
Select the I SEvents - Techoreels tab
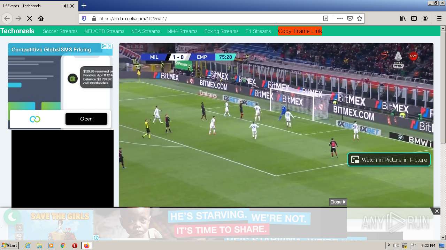pyautogui.click(x=39, y=6)
